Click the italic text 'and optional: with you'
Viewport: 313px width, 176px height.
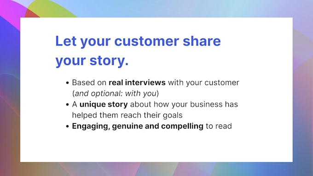(116, 93)
